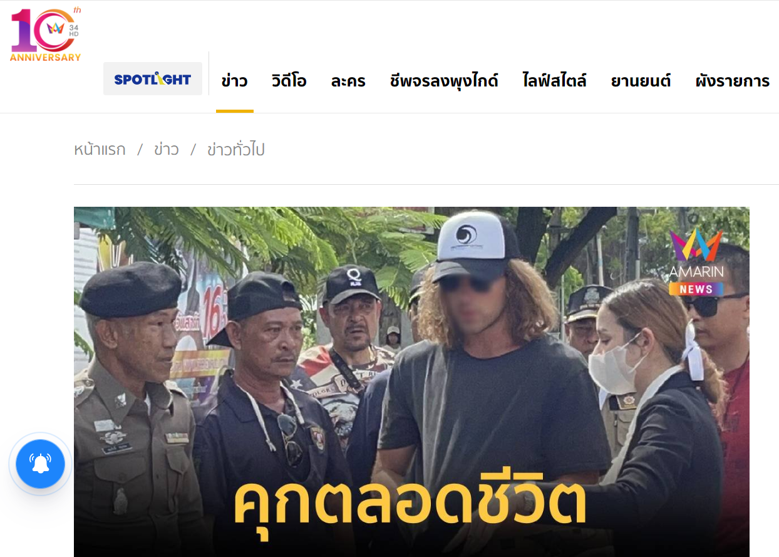Navigate to ไลฟ์สไตล์ section
The image size is (779, 557).
[x=554, y=81]
